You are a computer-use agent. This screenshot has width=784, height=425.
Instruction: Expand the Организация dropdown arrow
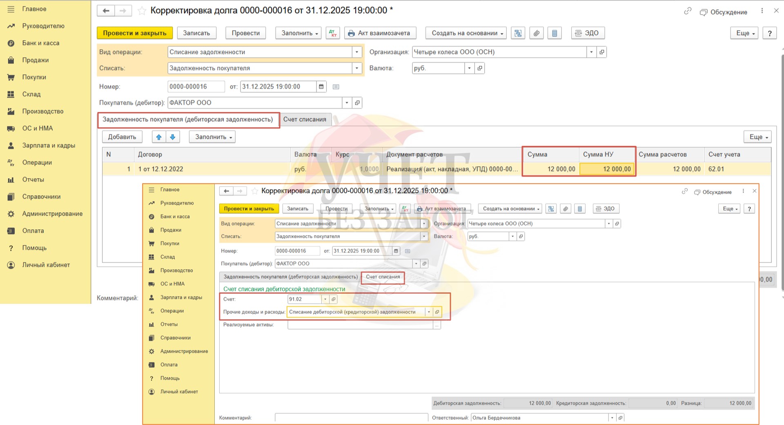click(x=591, y=52)
